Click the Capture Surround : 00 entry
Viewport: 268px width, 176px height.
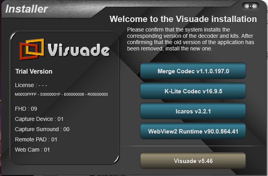(x=42, y=129)
